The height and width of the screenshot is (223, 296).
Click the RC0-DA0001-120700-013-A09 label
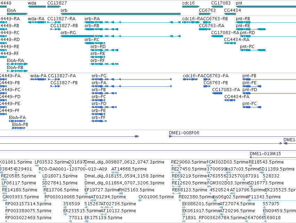pyautogui.click(x=73, y=169)
